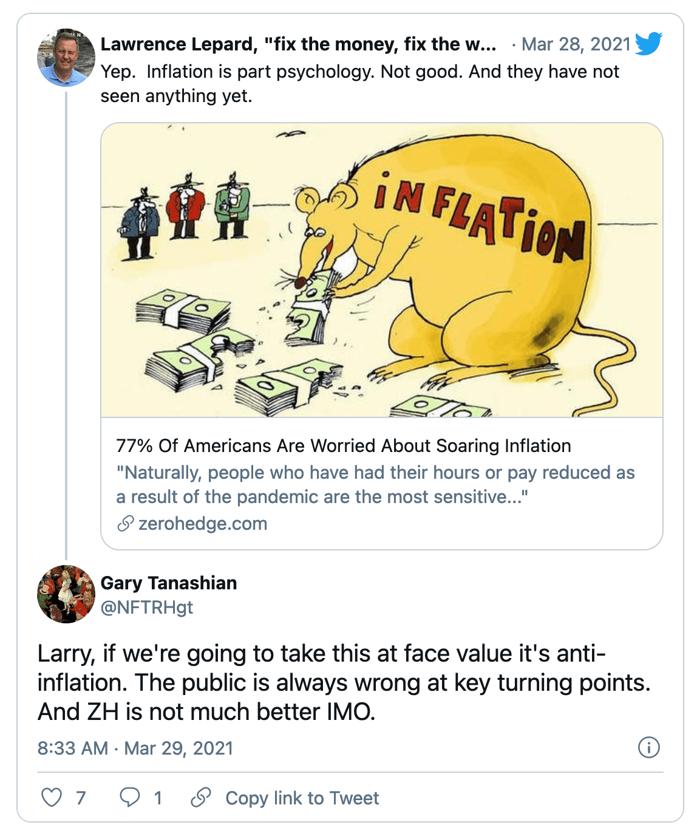The width and height of the screenshot is (697, 836).
Task: Open Gary Tanashian's profile avatar
Action: (66, 594)
